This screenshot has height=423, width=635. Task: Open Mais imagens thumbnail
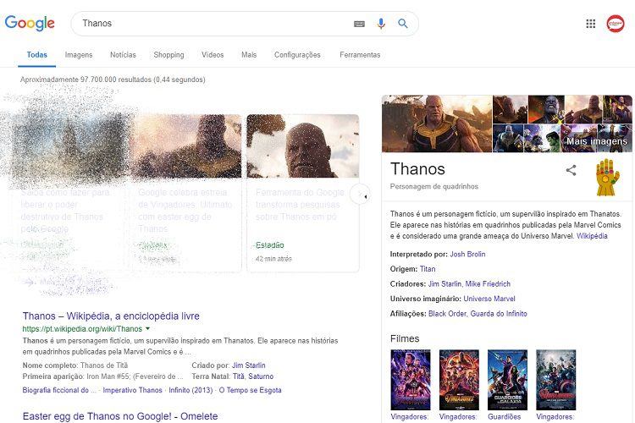[596, 139]
